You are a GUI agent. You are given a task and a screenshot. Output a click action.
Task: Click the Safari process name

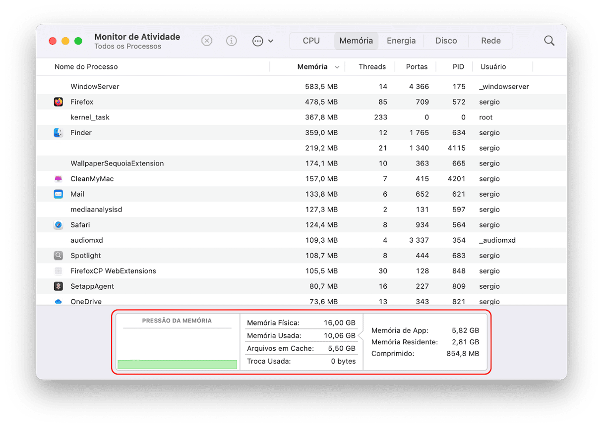click(80, 225)
